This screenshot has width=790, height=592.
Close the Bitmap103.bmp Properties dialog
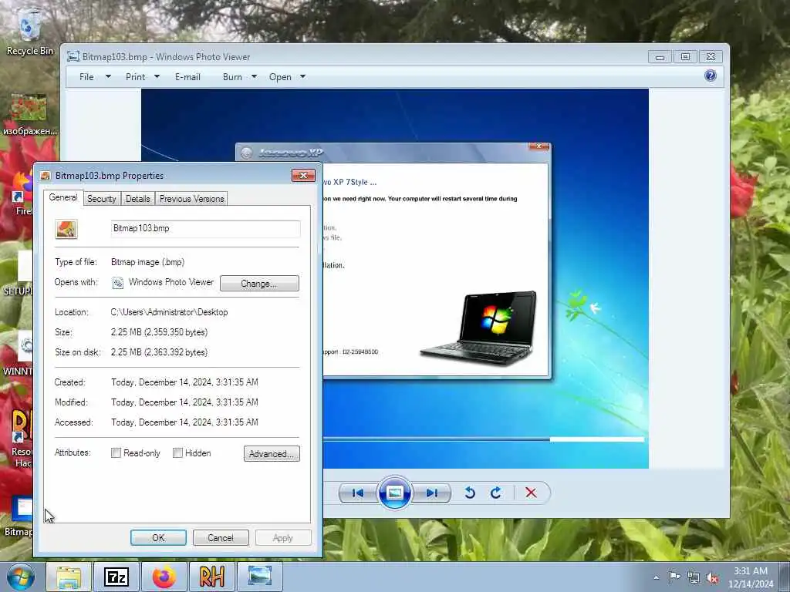(x=303, y=175)
